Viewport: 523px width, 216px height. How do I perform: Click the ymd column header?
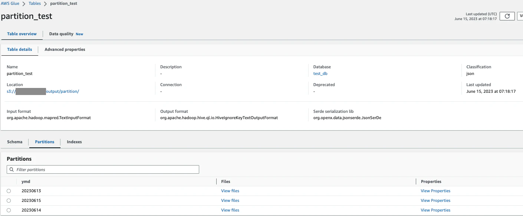coord(26,181)
